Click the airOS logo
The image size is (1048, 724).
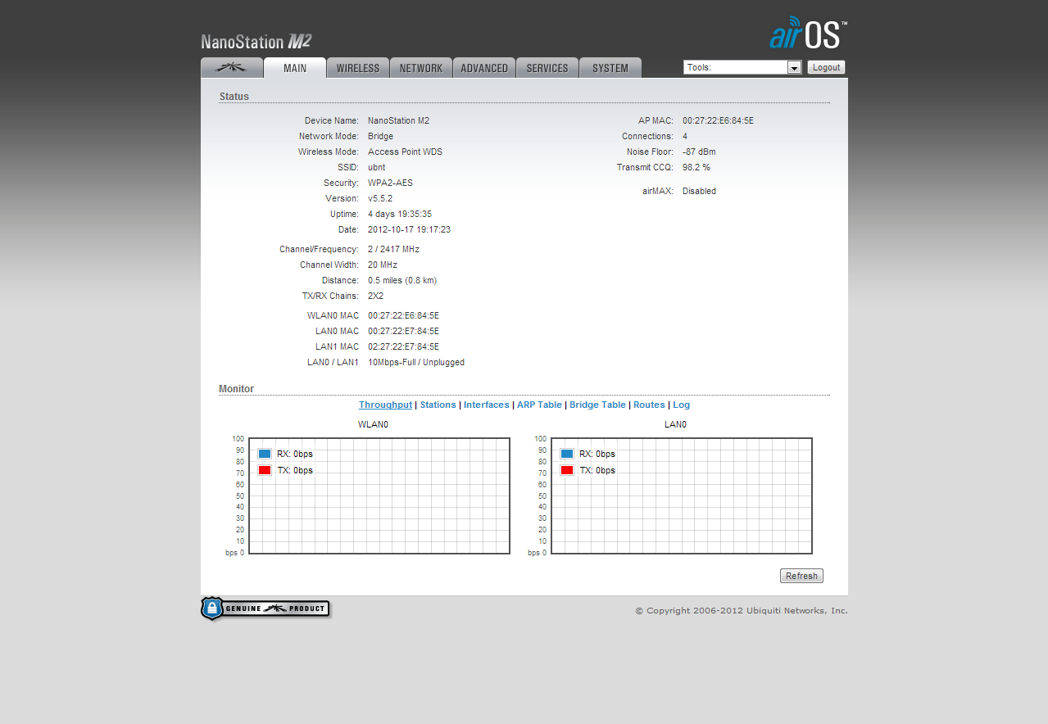click(808, 33)
